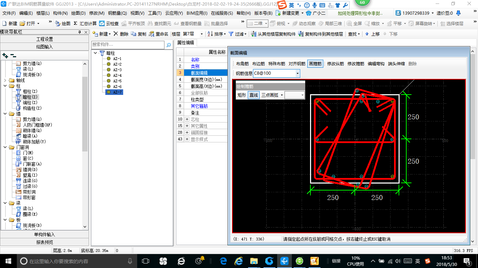Click 从其他楼层复制构件 button
This screenshot has height=268, width=478.
[273, 34]
